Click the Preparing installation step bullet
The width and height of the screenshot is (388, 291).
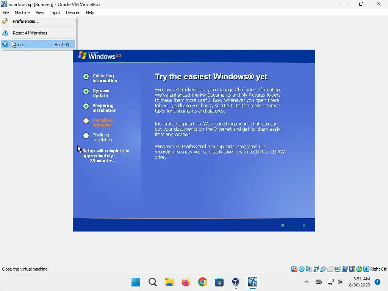86,106
